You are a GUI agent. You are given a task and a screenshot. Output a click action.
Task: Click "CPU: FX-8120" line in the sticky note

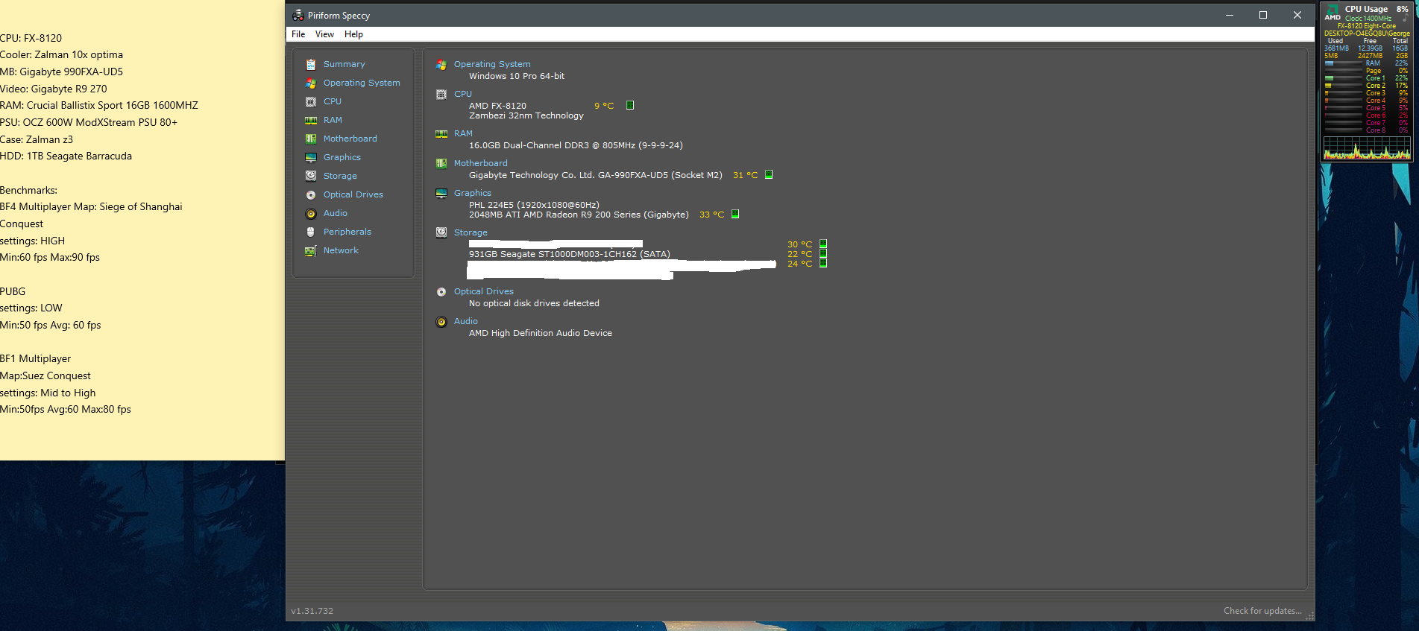tap(31, 38)
